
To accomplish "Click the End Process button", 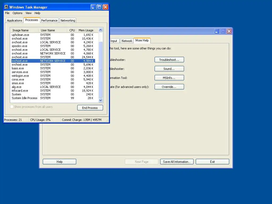I will tap(90, 108).
